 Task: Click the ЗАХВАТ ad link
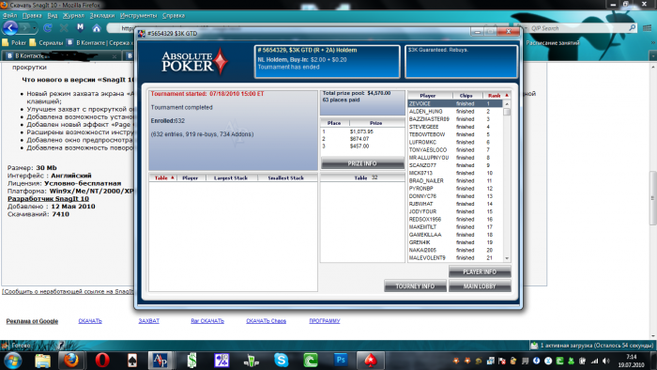(x=148, y=321)
